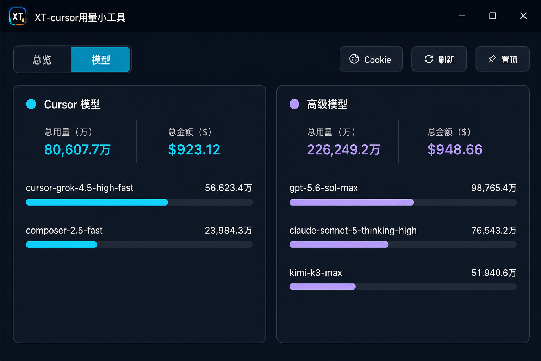Click the cookie icon
The width and height of the screenshot is (541, 361).
click(354, 59)
